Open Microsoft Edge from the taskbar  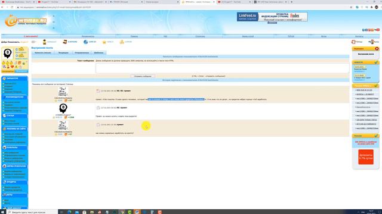69,212
